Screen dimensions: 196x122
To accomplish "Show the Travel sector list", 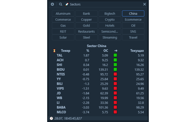I will 133,38.
